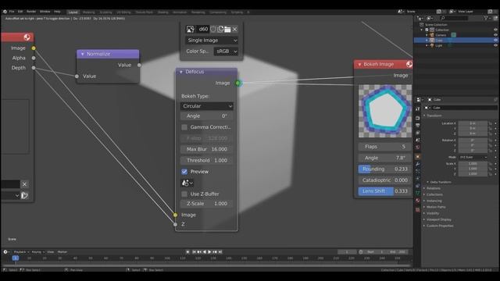Image resolution: width=500 pixels, height=281 pixels.
Task: Open the View Layer properties tab icon
Action: (x=418, y=133)
